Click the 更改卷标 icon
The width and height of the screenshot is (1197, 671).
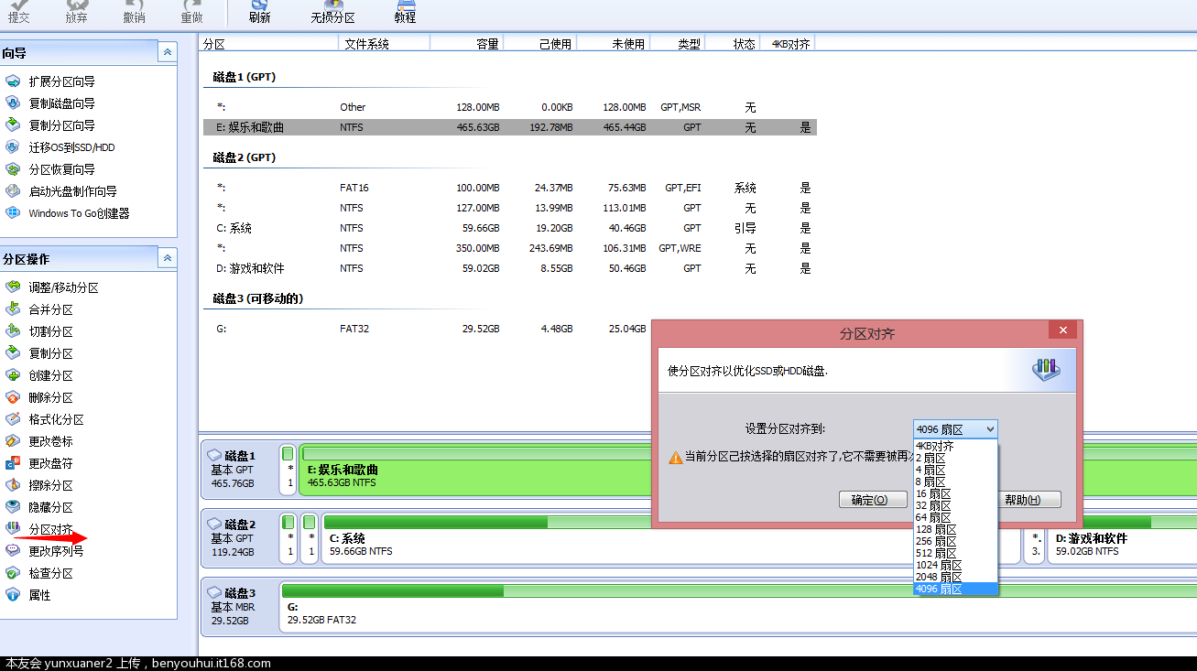coord(13,441)
